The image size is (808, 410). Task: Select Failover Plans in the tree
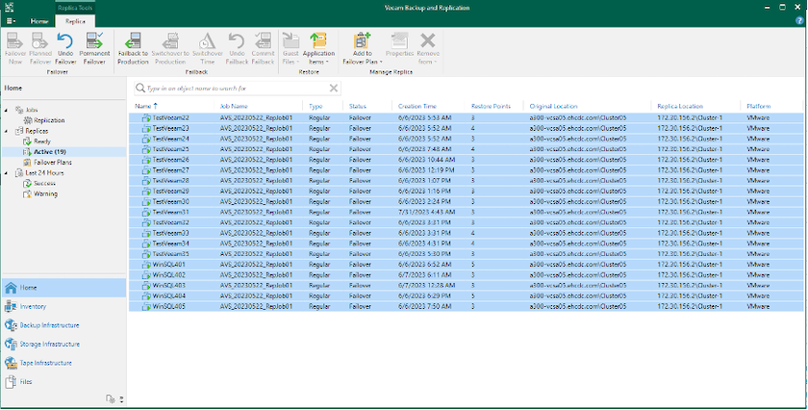click(51, 162)
